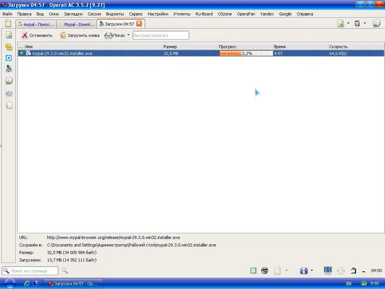The width and height of the screenshot is (385, 289).
Task: Click the Internet Explorer quick launch icon
Action: [27, 283]
